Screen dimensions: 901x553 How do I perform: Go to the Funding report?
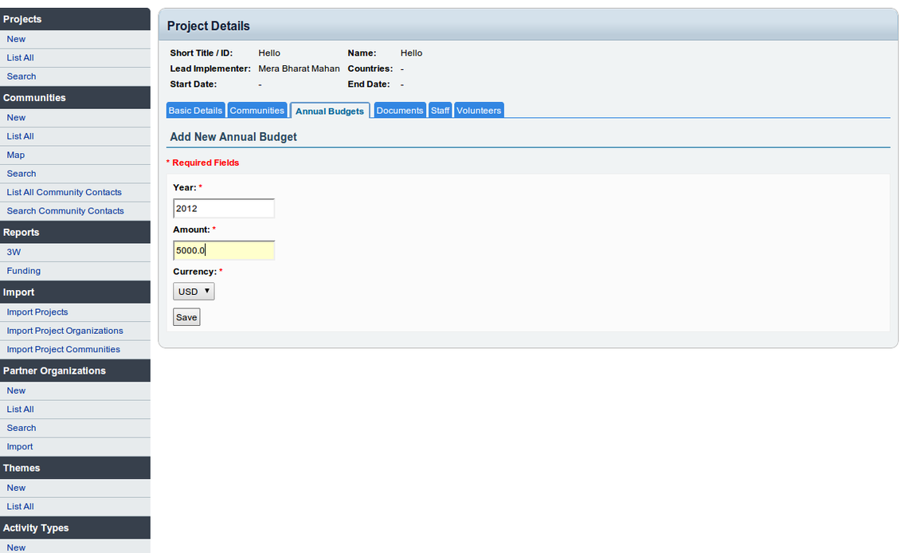[24, 271]
